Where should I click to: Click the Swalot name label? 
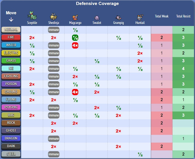point(97,23)
